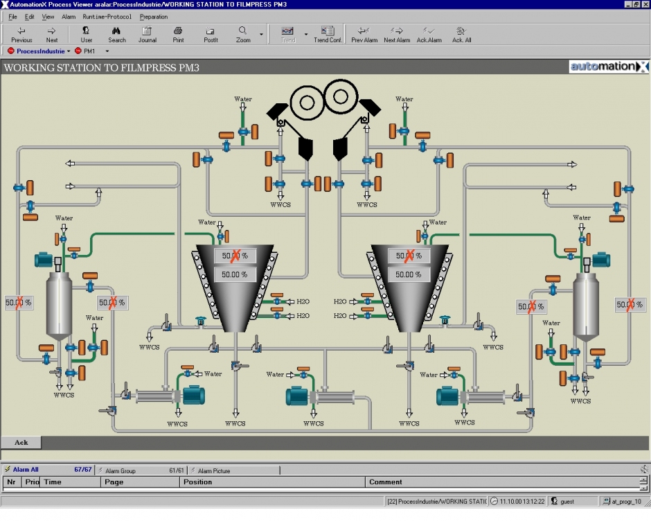Switch to the Alarm Group tab
The width and height of the screenshot is (651, 521).
coord(141,470)
